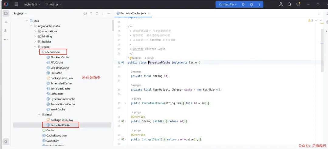Unfold the PerpetualCache constructor on line 37
328x149 pixels.
[125, 103]
